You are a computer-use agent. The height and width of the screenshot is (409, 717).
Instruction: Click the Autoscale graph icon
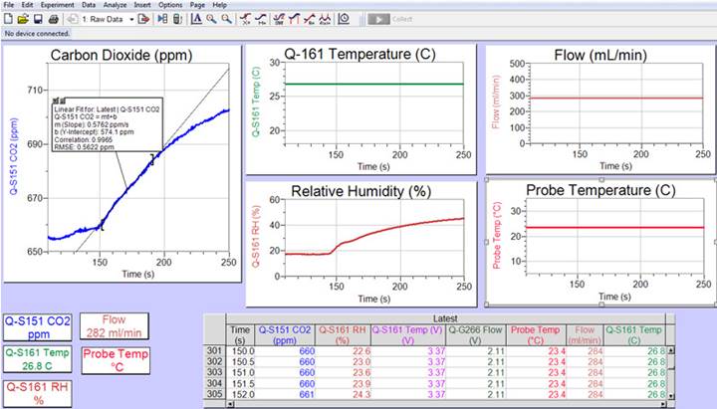[196, 19]
